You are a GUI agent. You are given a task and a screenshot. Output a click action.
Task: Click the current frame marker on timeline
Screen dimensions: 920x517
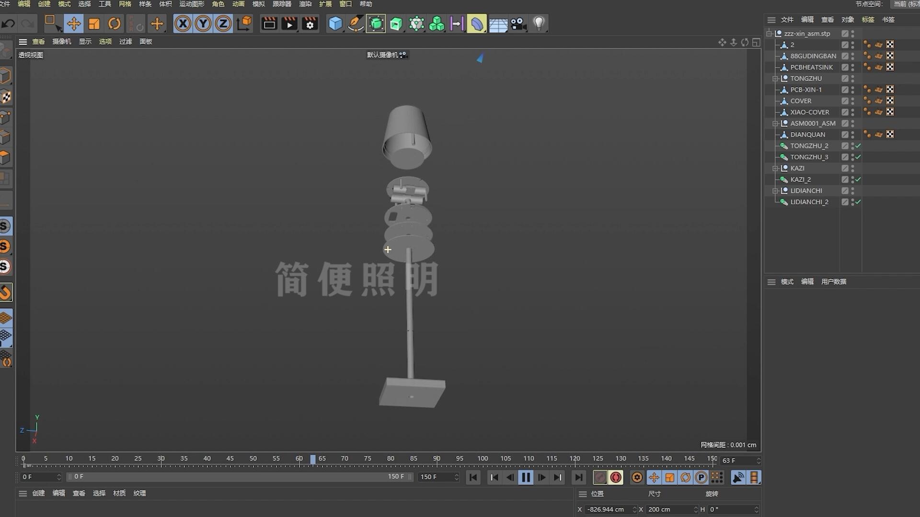pyautogui.click(x=313, y=460)
